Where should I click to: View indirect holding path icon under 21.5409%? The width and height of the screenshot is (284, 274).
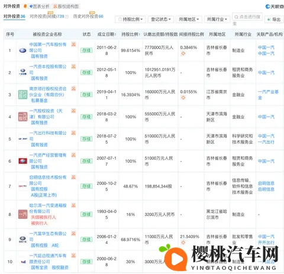(x=183, y=242)
